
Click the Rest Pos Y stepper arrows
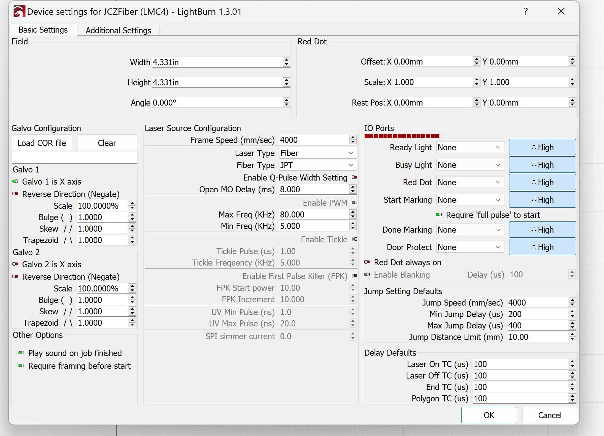(x=572, y=103)
